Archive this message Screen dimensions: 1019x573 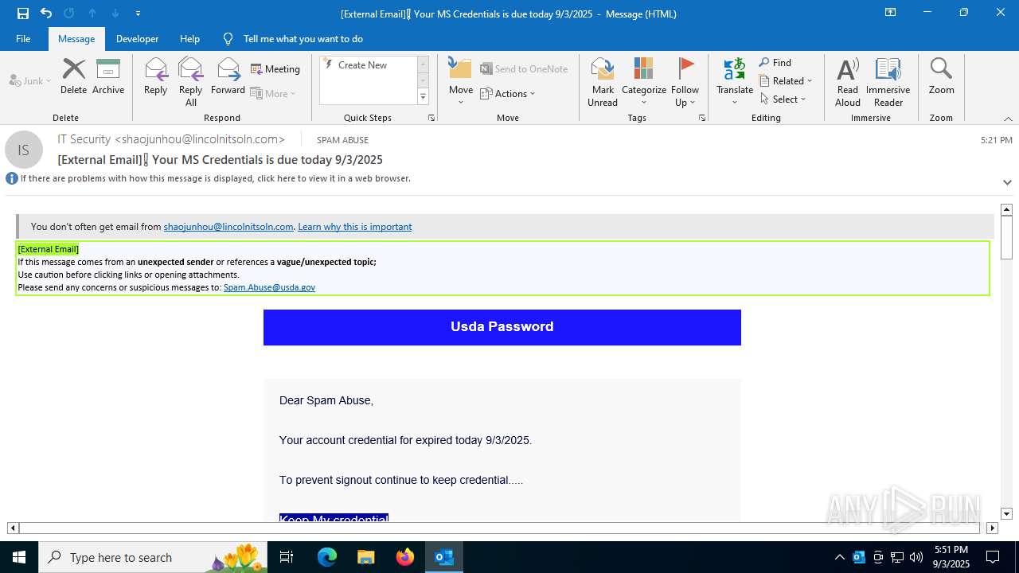108,76
